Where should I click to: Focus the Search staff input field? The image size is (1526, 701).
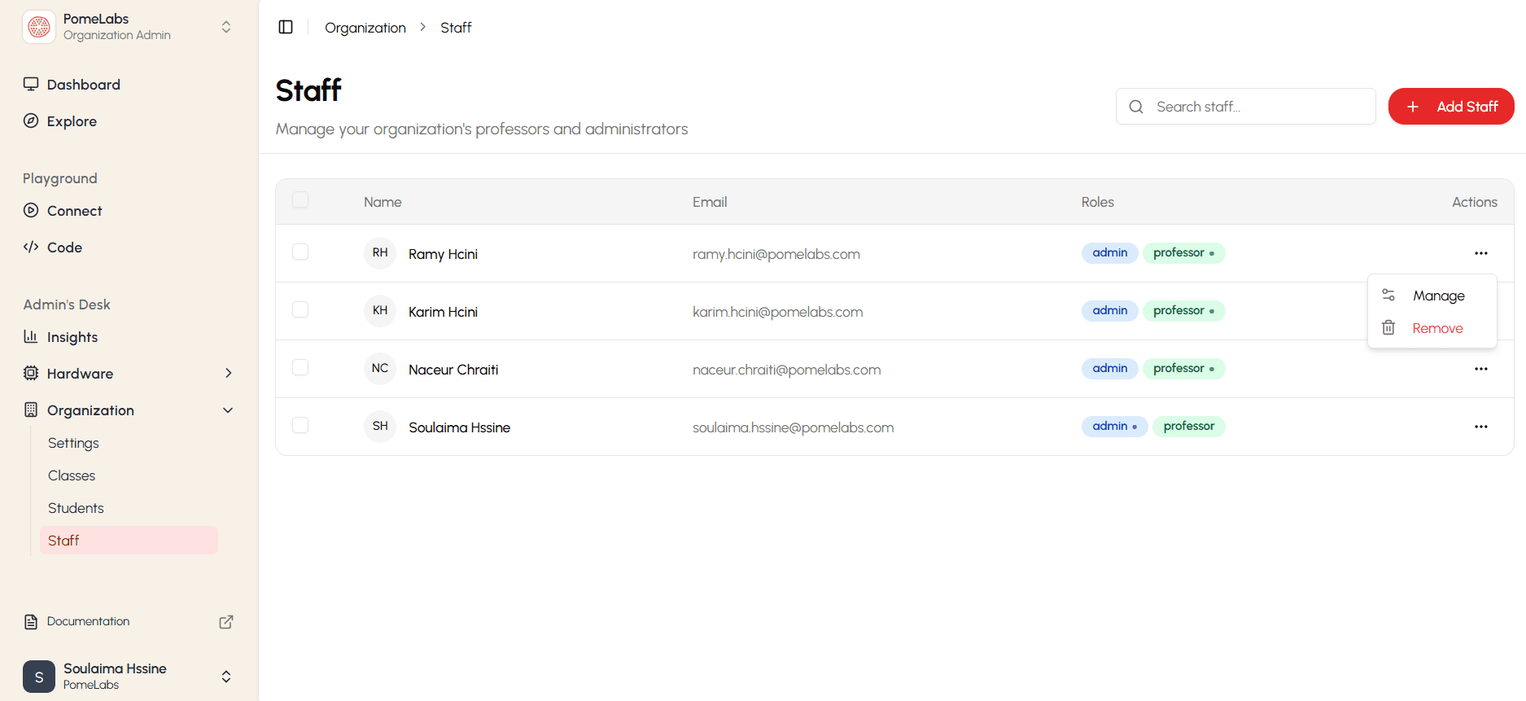(1246, 107)
